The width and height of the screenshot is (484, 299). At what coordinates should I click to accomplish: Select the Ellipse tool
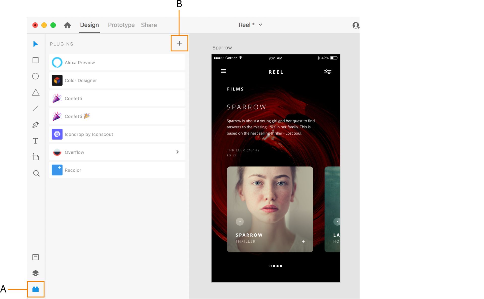tap(36, 76)
